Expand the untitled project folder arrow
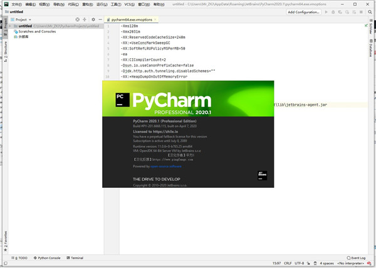This screenshot has height=268, width=376. tap(10, 26)
